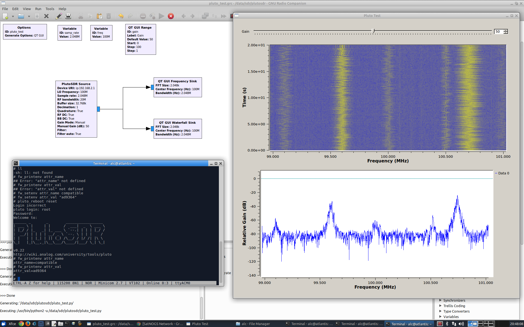
Task: Click the Gain slider handle
Action: click(373, 31)
